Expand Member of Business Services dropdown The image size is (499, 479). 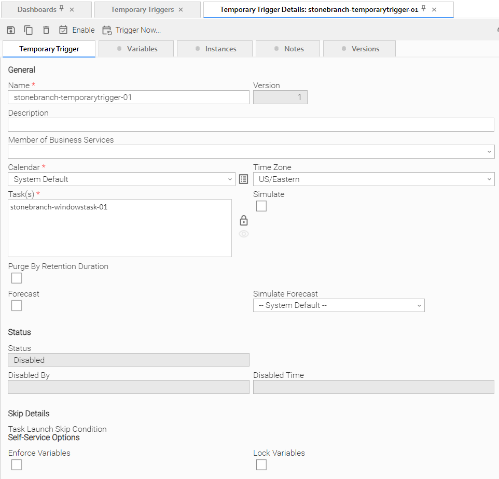pyautogui.click(x=251, y=152)
